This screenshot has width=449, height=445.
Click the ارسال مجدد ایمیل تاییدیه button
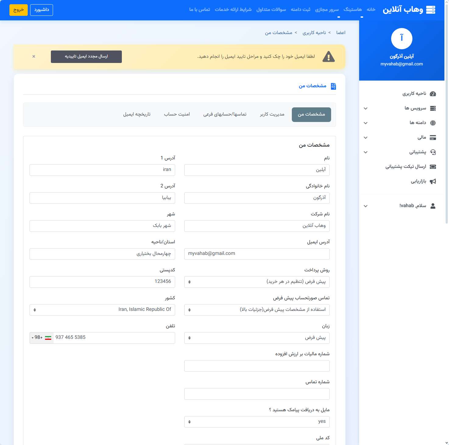pyautogui.click(x=86, y=57)
